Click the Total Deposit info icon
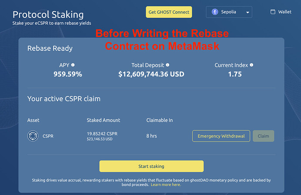The image size is (301, 195). point(168,65)
